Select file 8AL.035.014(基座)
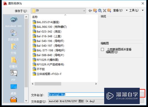148x107 pixels. [46, 22]
